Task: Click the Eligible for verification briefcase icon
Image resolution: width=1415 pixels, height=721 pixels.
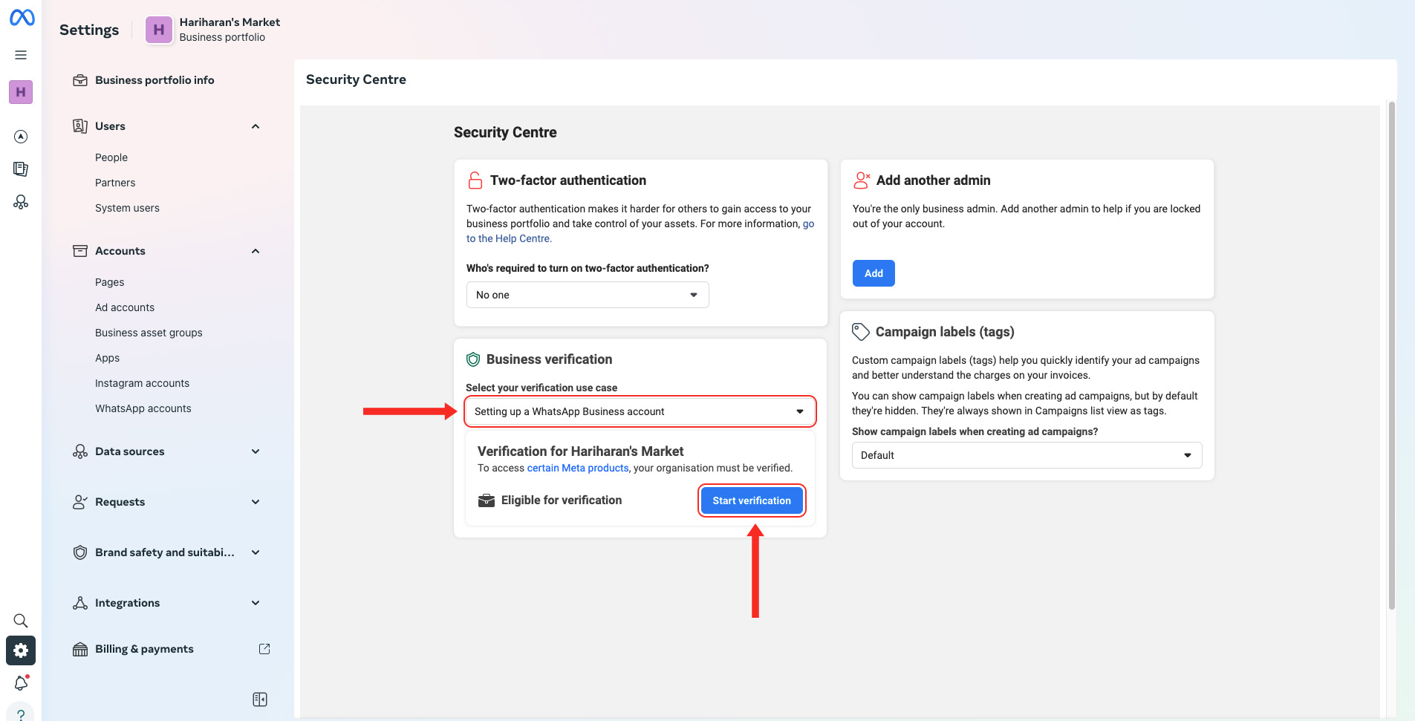Action: [487, 500]
